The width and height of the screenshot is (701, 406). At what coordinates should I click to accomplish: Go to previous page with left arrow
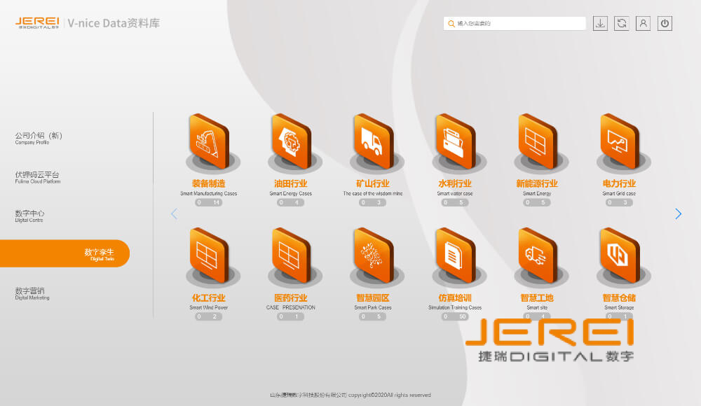coord(174,214)
